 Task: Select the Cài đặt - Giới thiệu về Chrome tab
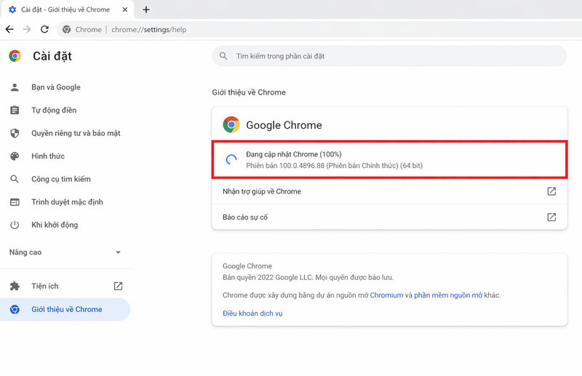[67, 9]
